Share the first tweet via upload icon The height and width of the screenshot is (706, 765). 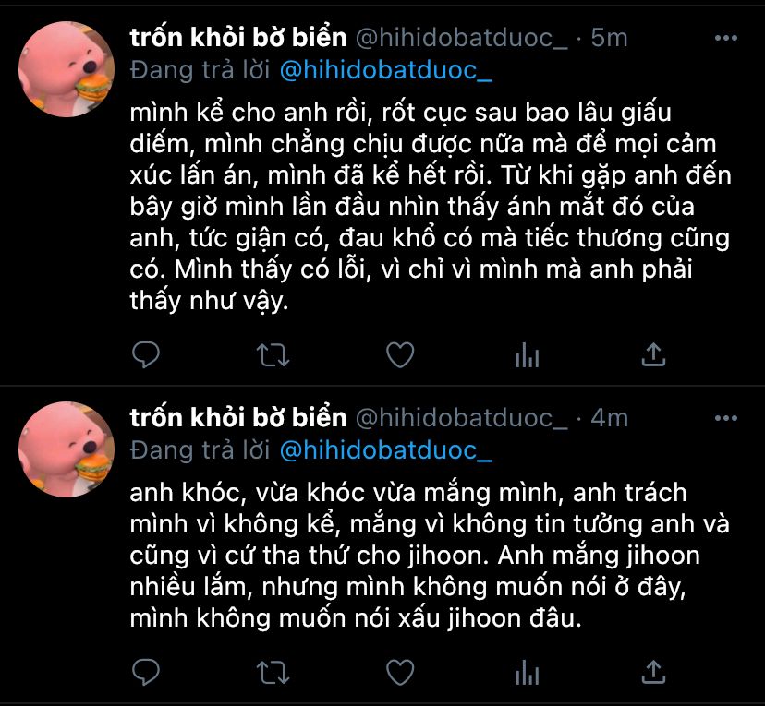(x=653, y=354)
